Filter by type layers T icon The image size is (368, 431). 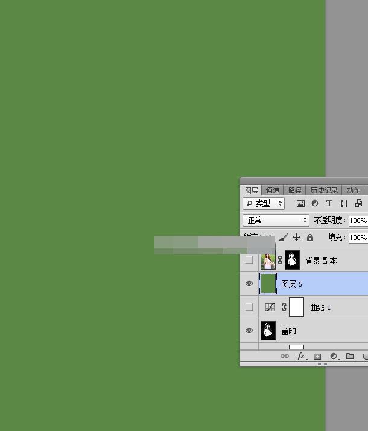point(329,203)
